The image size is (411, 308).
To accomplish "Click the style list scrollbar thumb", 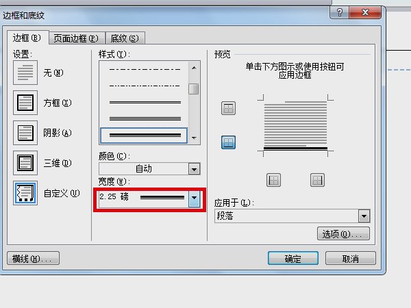I will (x=194, y=89).
